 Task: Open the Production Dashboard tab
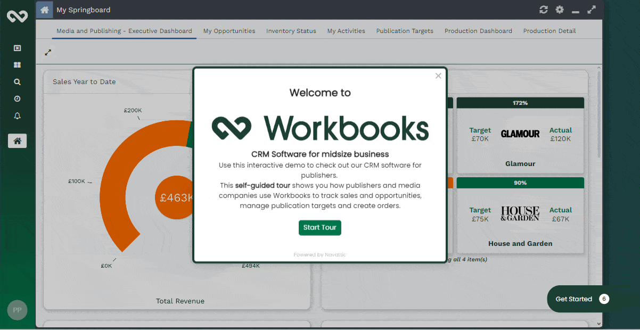[x=478, y=31]
